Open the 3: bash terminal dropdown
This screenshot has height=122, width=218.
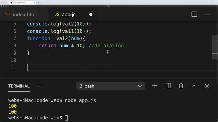click(110, 86)
